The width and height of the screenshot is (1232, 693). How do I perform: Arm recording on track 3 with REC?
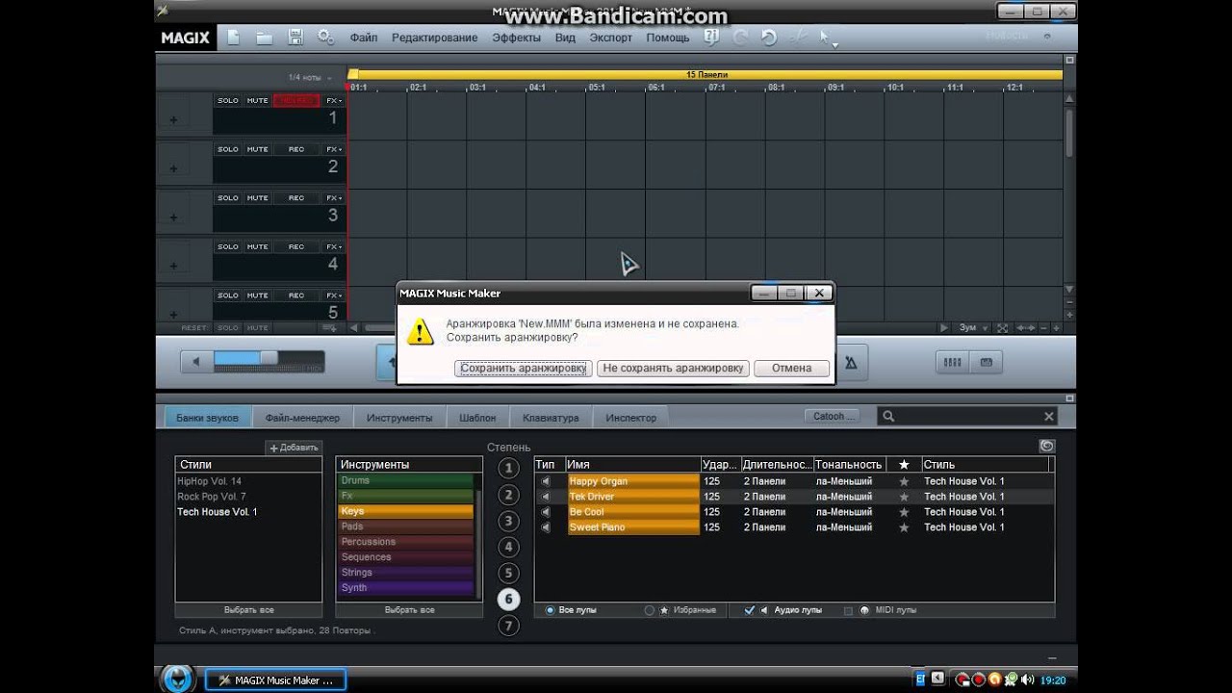296,198
